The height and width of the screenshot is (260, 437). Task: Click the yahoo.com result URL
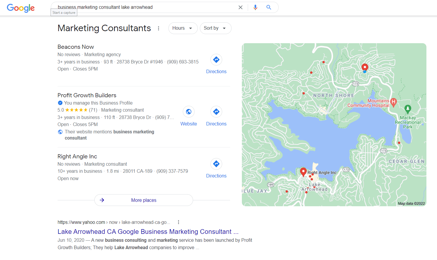coord(114,222)
